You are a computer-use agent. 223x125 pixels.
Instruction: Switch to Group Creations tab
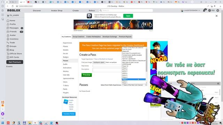[x=78, y=36]
